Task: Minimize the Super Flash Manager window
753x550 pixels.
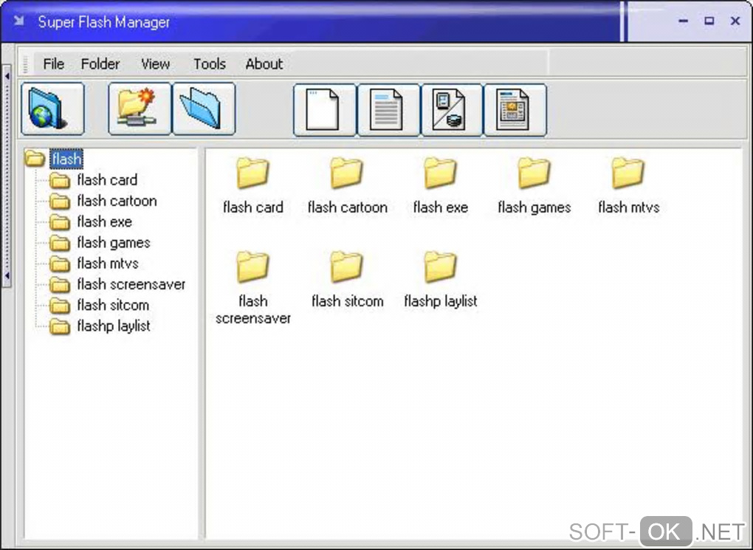Action: point(684,21)
